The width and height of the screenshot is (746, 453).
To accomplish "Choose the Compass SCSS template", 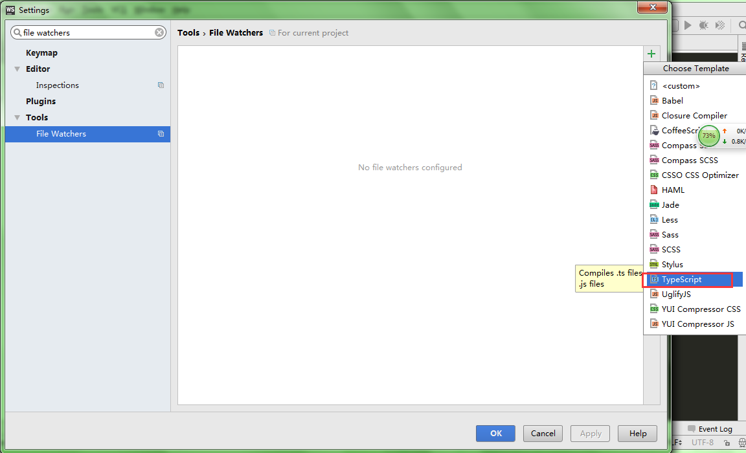I will click(695, 160).
